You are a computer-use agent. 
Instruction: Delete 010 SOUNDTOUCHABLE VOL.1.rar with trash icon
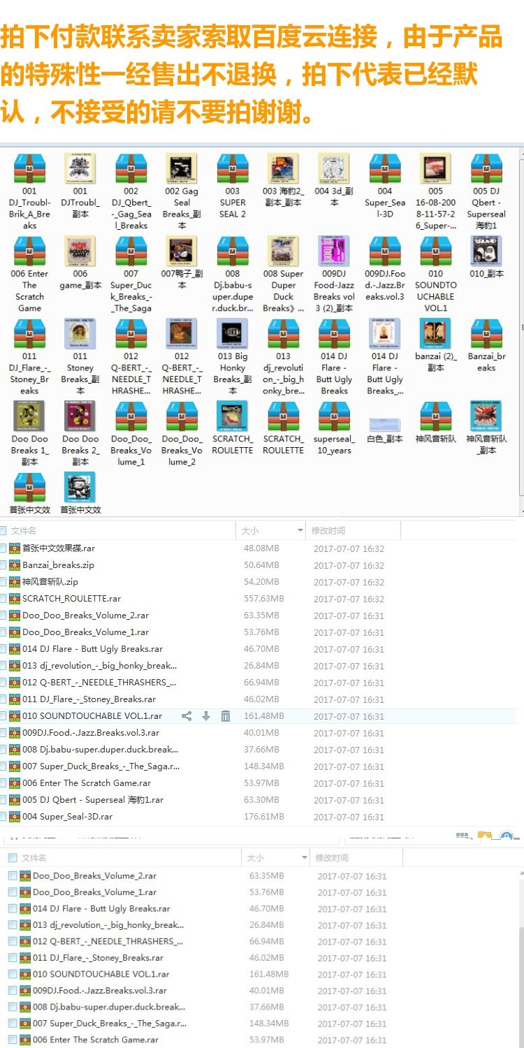(x=226, y=716)
